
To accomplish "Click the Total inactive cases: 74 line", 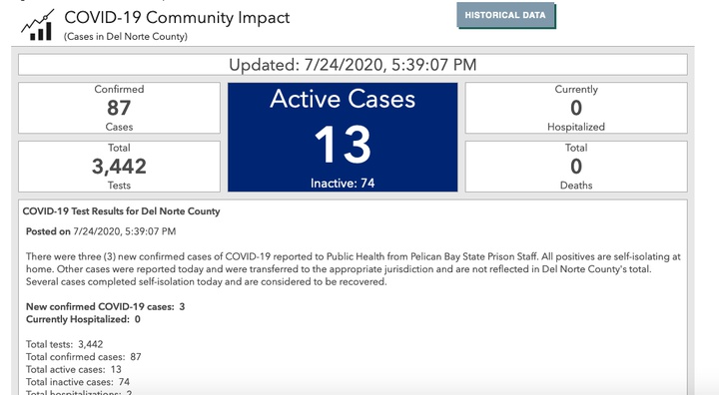I will [x=78, y=382].
